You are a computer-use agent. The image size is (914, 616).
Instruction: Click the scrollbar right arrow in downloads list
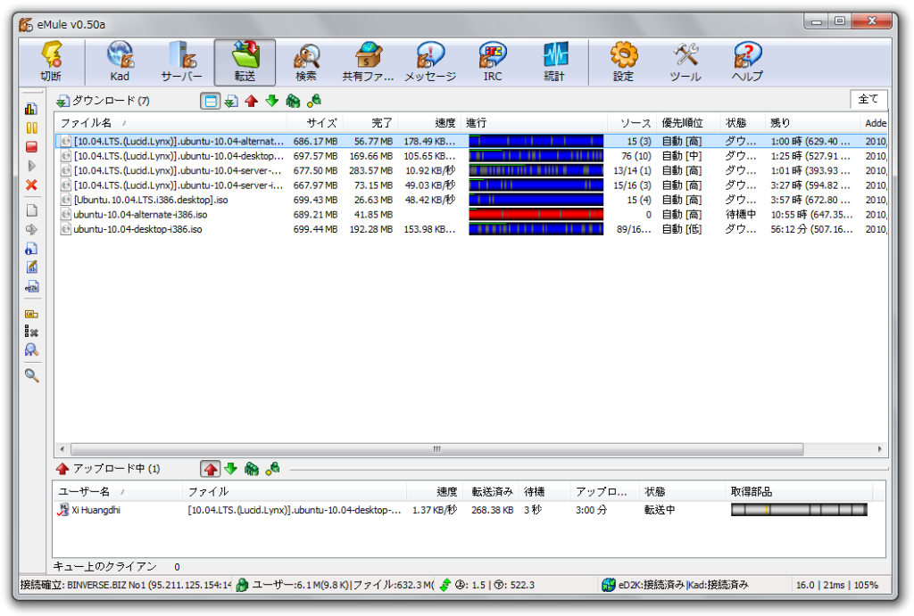coord(879,449)
